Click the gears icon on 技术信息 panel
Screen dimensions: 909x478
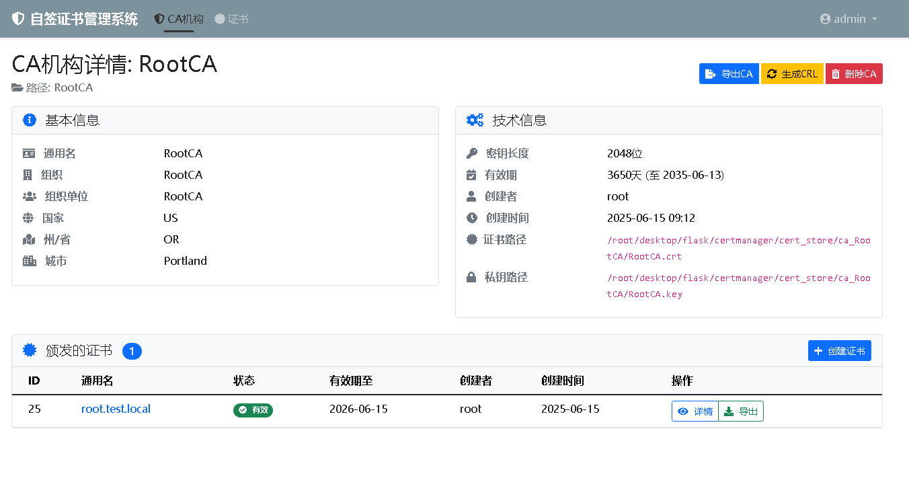click(475, 120)
